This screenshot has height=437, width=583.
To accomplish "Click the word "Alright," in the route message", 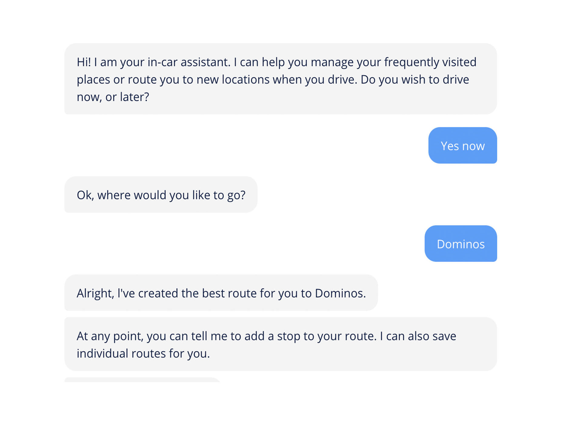I will coord(95,293).
